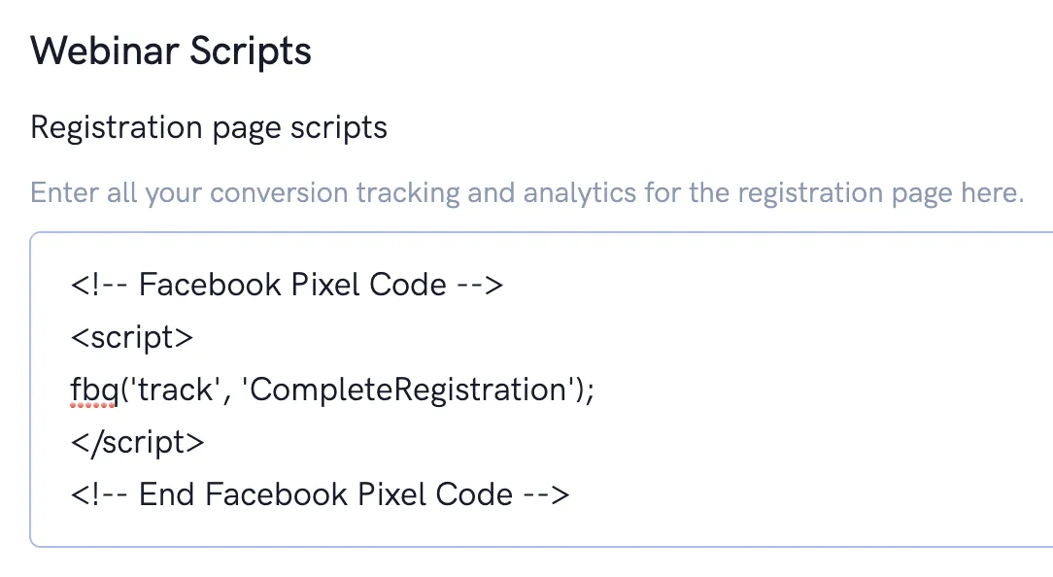Click the misspelled fbq word with red underline
Viewport: 1053px width, 577px height.
click(x=94, y=390)
